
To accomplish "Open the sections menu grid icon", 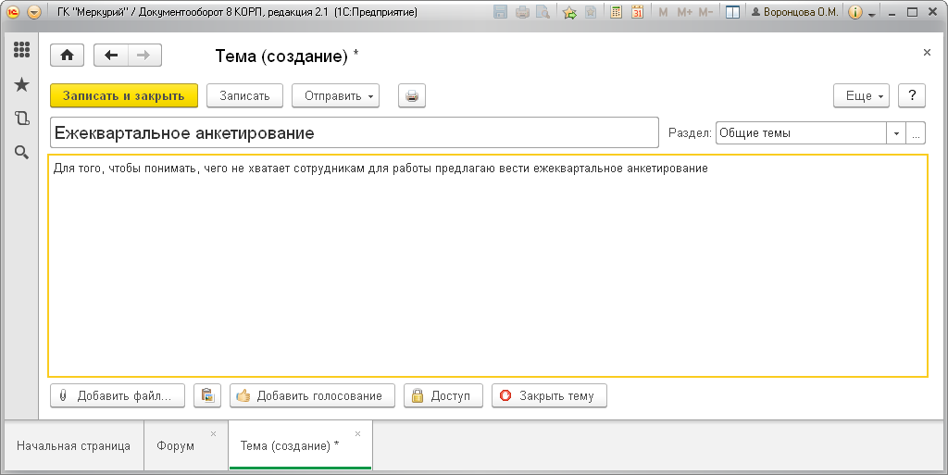I will (22, 50).
